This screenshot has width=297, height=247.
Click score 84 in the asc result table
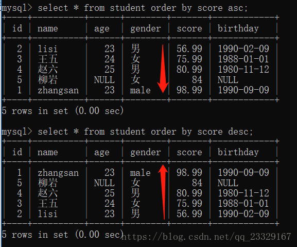click(197, 80)
